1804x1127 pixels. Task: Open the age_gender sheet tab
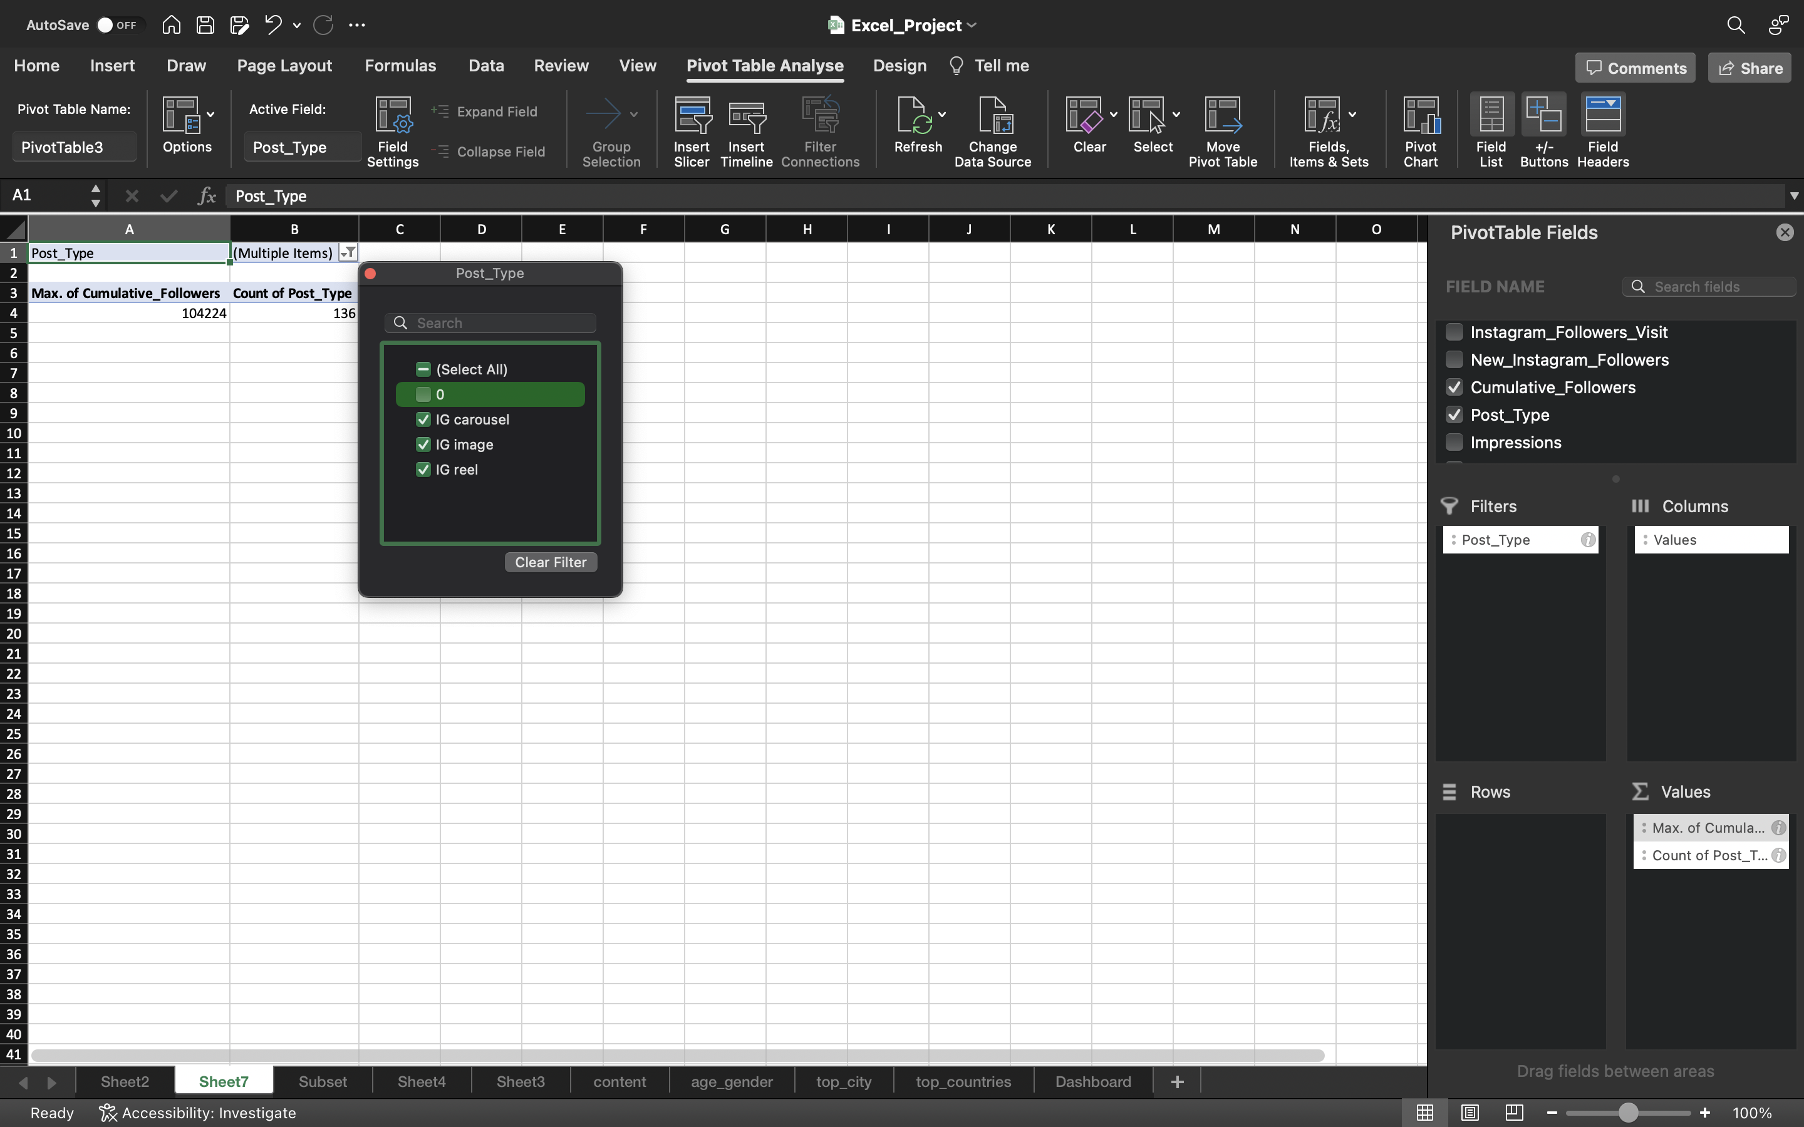pyautogui.click(x=731, y=1081)
